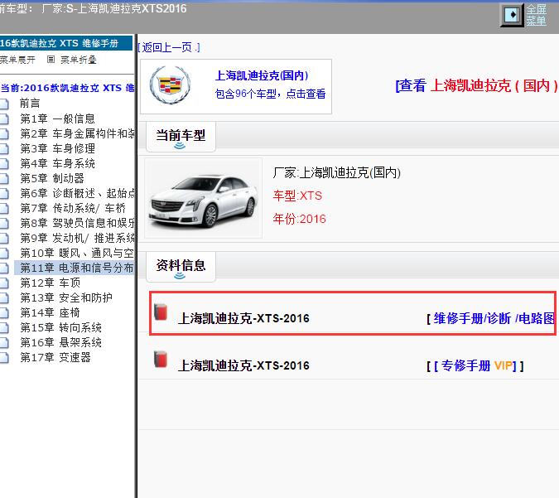Click the 全屏菜单 text link
The height and width of the screenshot is (498, 559).
(537, 15)
